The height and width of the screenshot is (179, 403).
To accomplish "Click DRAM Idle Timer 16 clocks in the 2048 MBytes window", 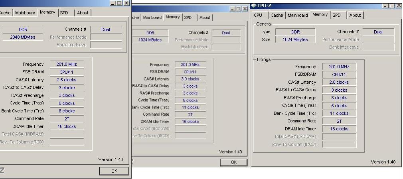I will coord(67,126).
